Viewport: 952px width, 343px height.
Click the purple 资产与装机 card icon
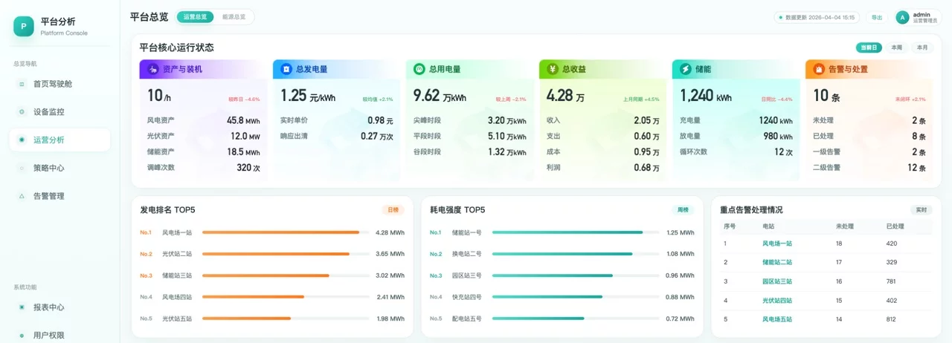tap(153, 69)
